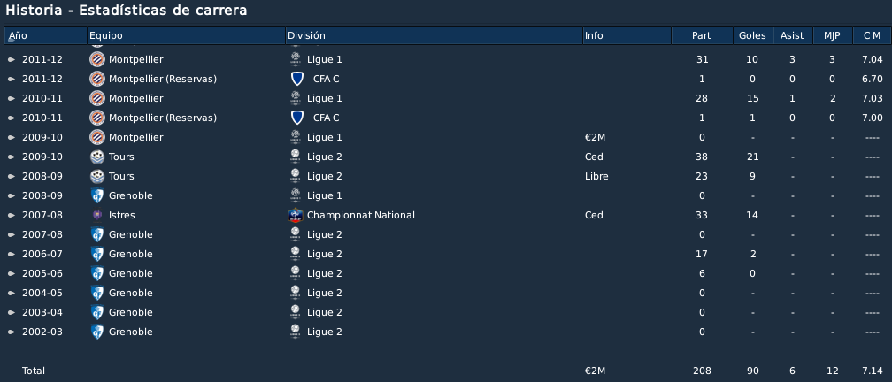
Task: Open Tours team link in 2008-09 row
Action: click(x=121, y=176)
